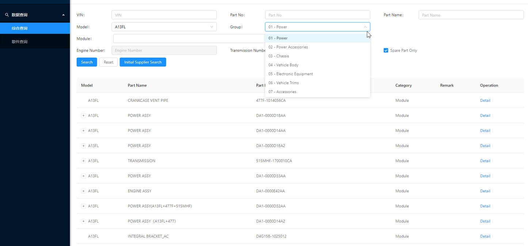The height and width of the screenshot is (246, 528).
Task: Click the Remark column header
Action: tap(447, 85)
